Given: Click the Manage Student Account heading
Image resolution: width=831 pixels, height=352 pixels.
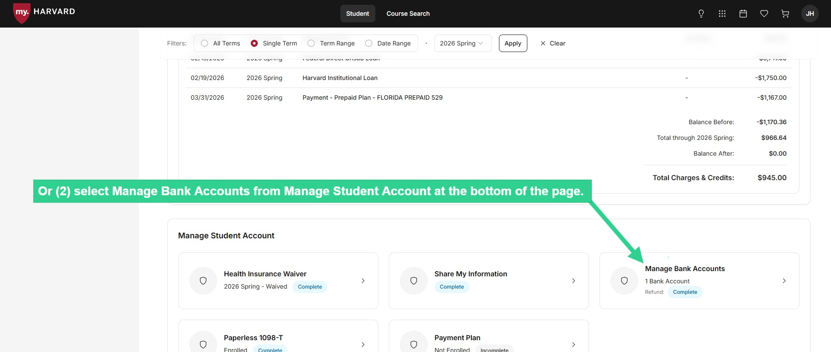Looking at the screenshot, I should (226, 236).
